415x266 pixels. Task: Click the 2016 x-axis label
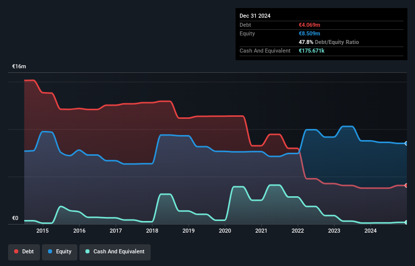[x=79, y=231]
